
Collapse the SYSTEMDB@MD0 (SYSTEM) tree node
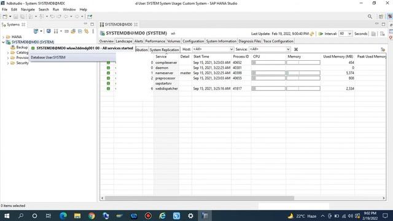[x=3, y=42]
